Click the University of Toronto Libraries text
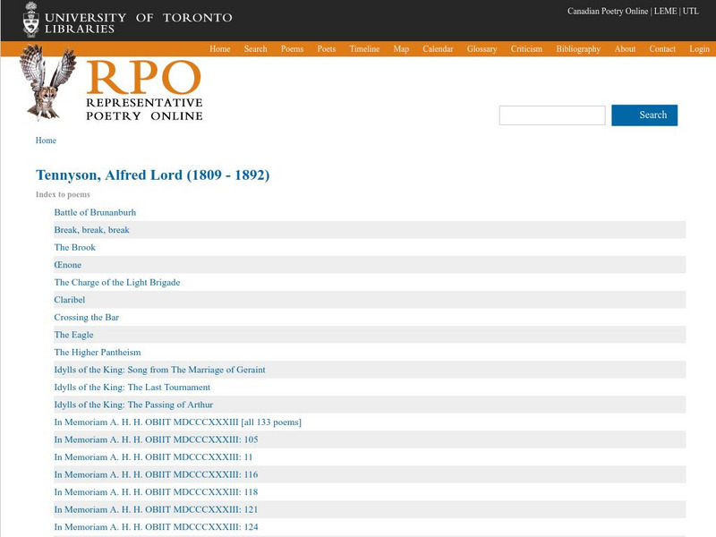Viewport: 716px width, 537px height. (139, 23)
